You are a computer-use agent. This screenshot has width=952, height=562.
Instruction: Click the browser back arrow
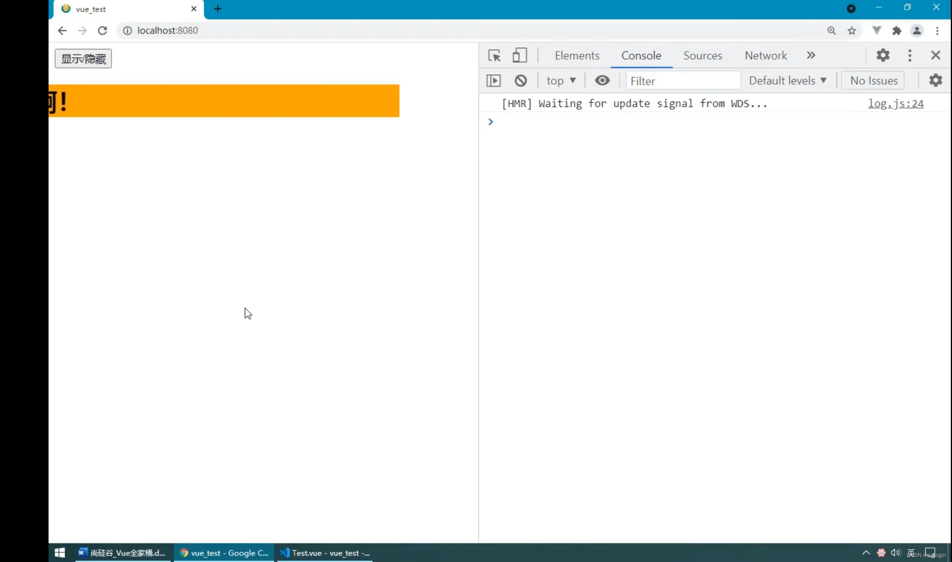pyautogui.click(x=62, y=31)
